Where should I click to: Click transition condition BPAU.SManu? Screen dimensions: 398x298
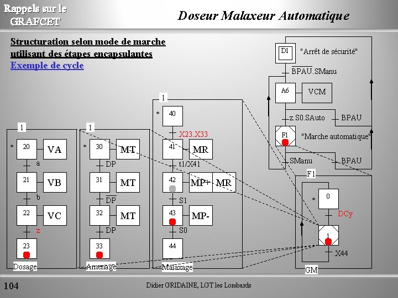[314, 71]
